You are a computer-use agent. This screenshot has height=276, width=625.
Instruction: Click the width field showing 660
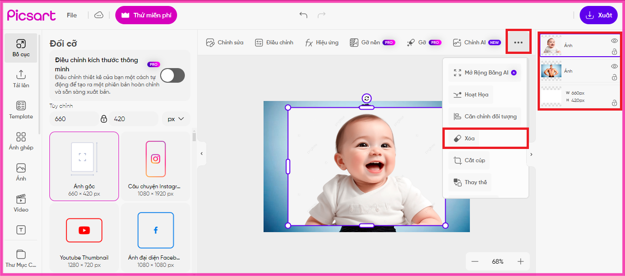pos(74,119)
